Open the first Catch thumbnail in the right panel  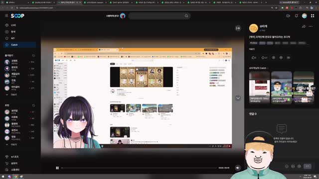pyautogui.click(x=259, y=88)
